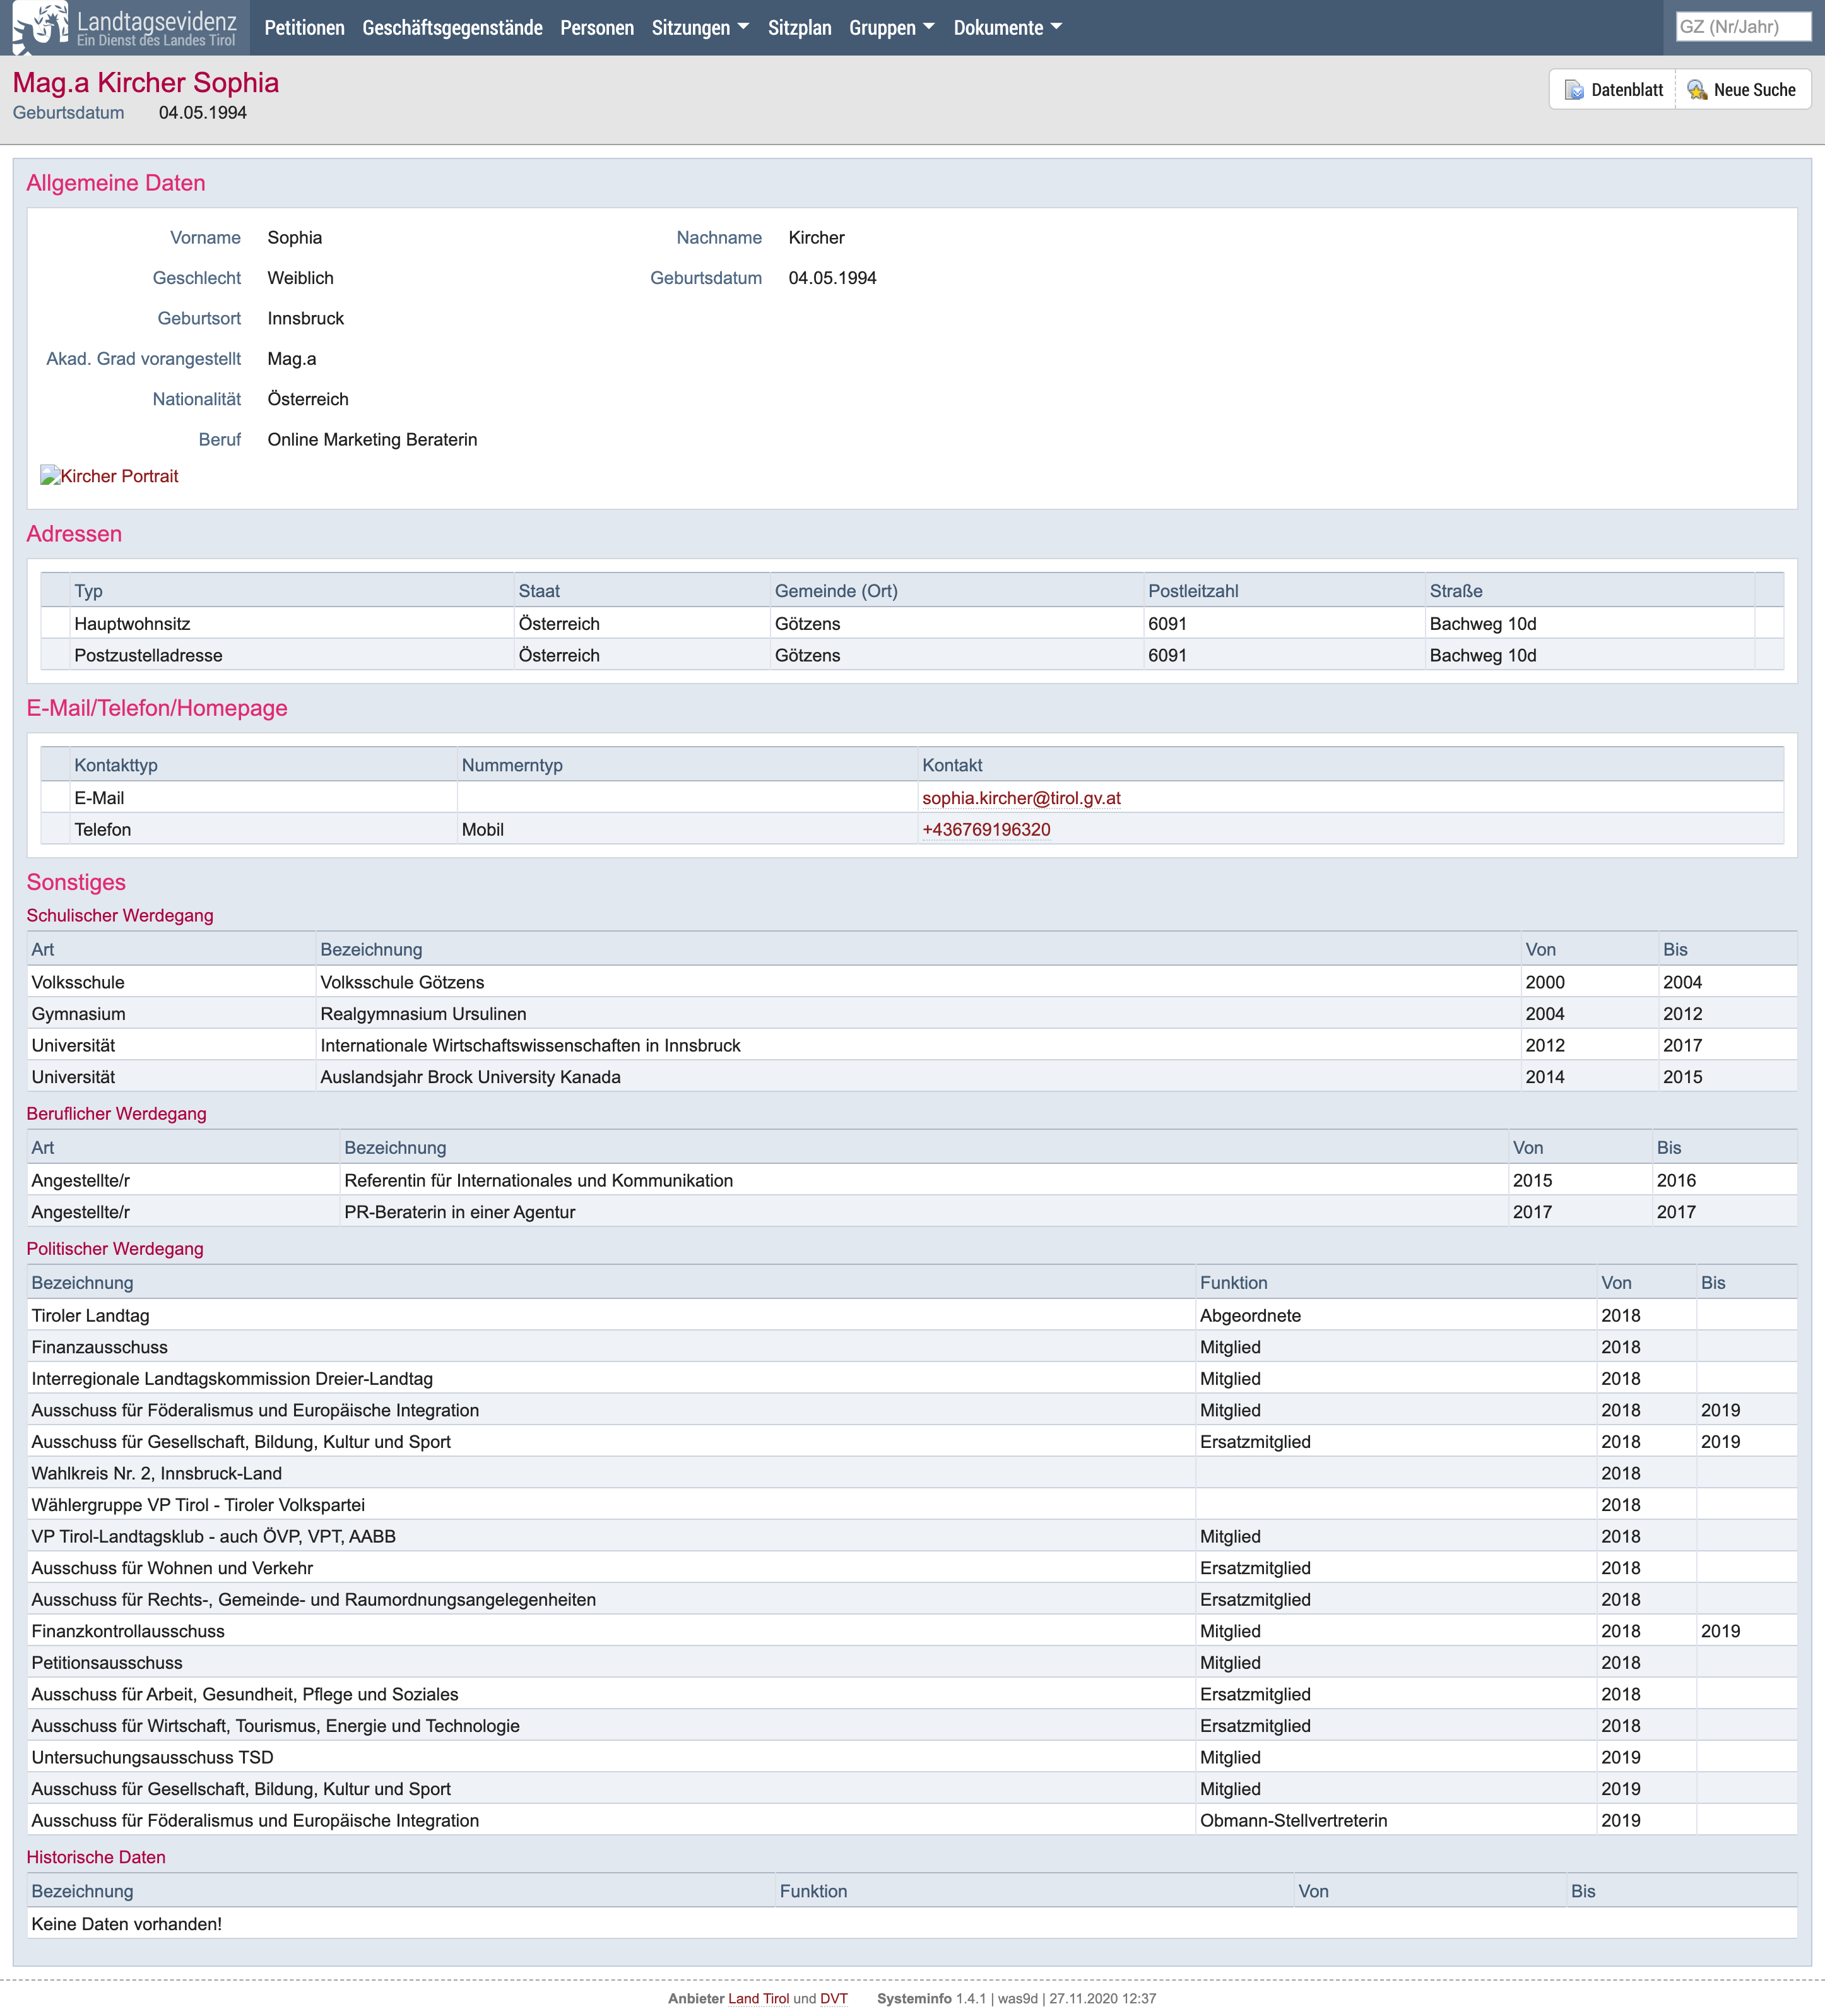Select the Hauptwohnsitz address row
Screen dimensions: 1825x2016
912,623
